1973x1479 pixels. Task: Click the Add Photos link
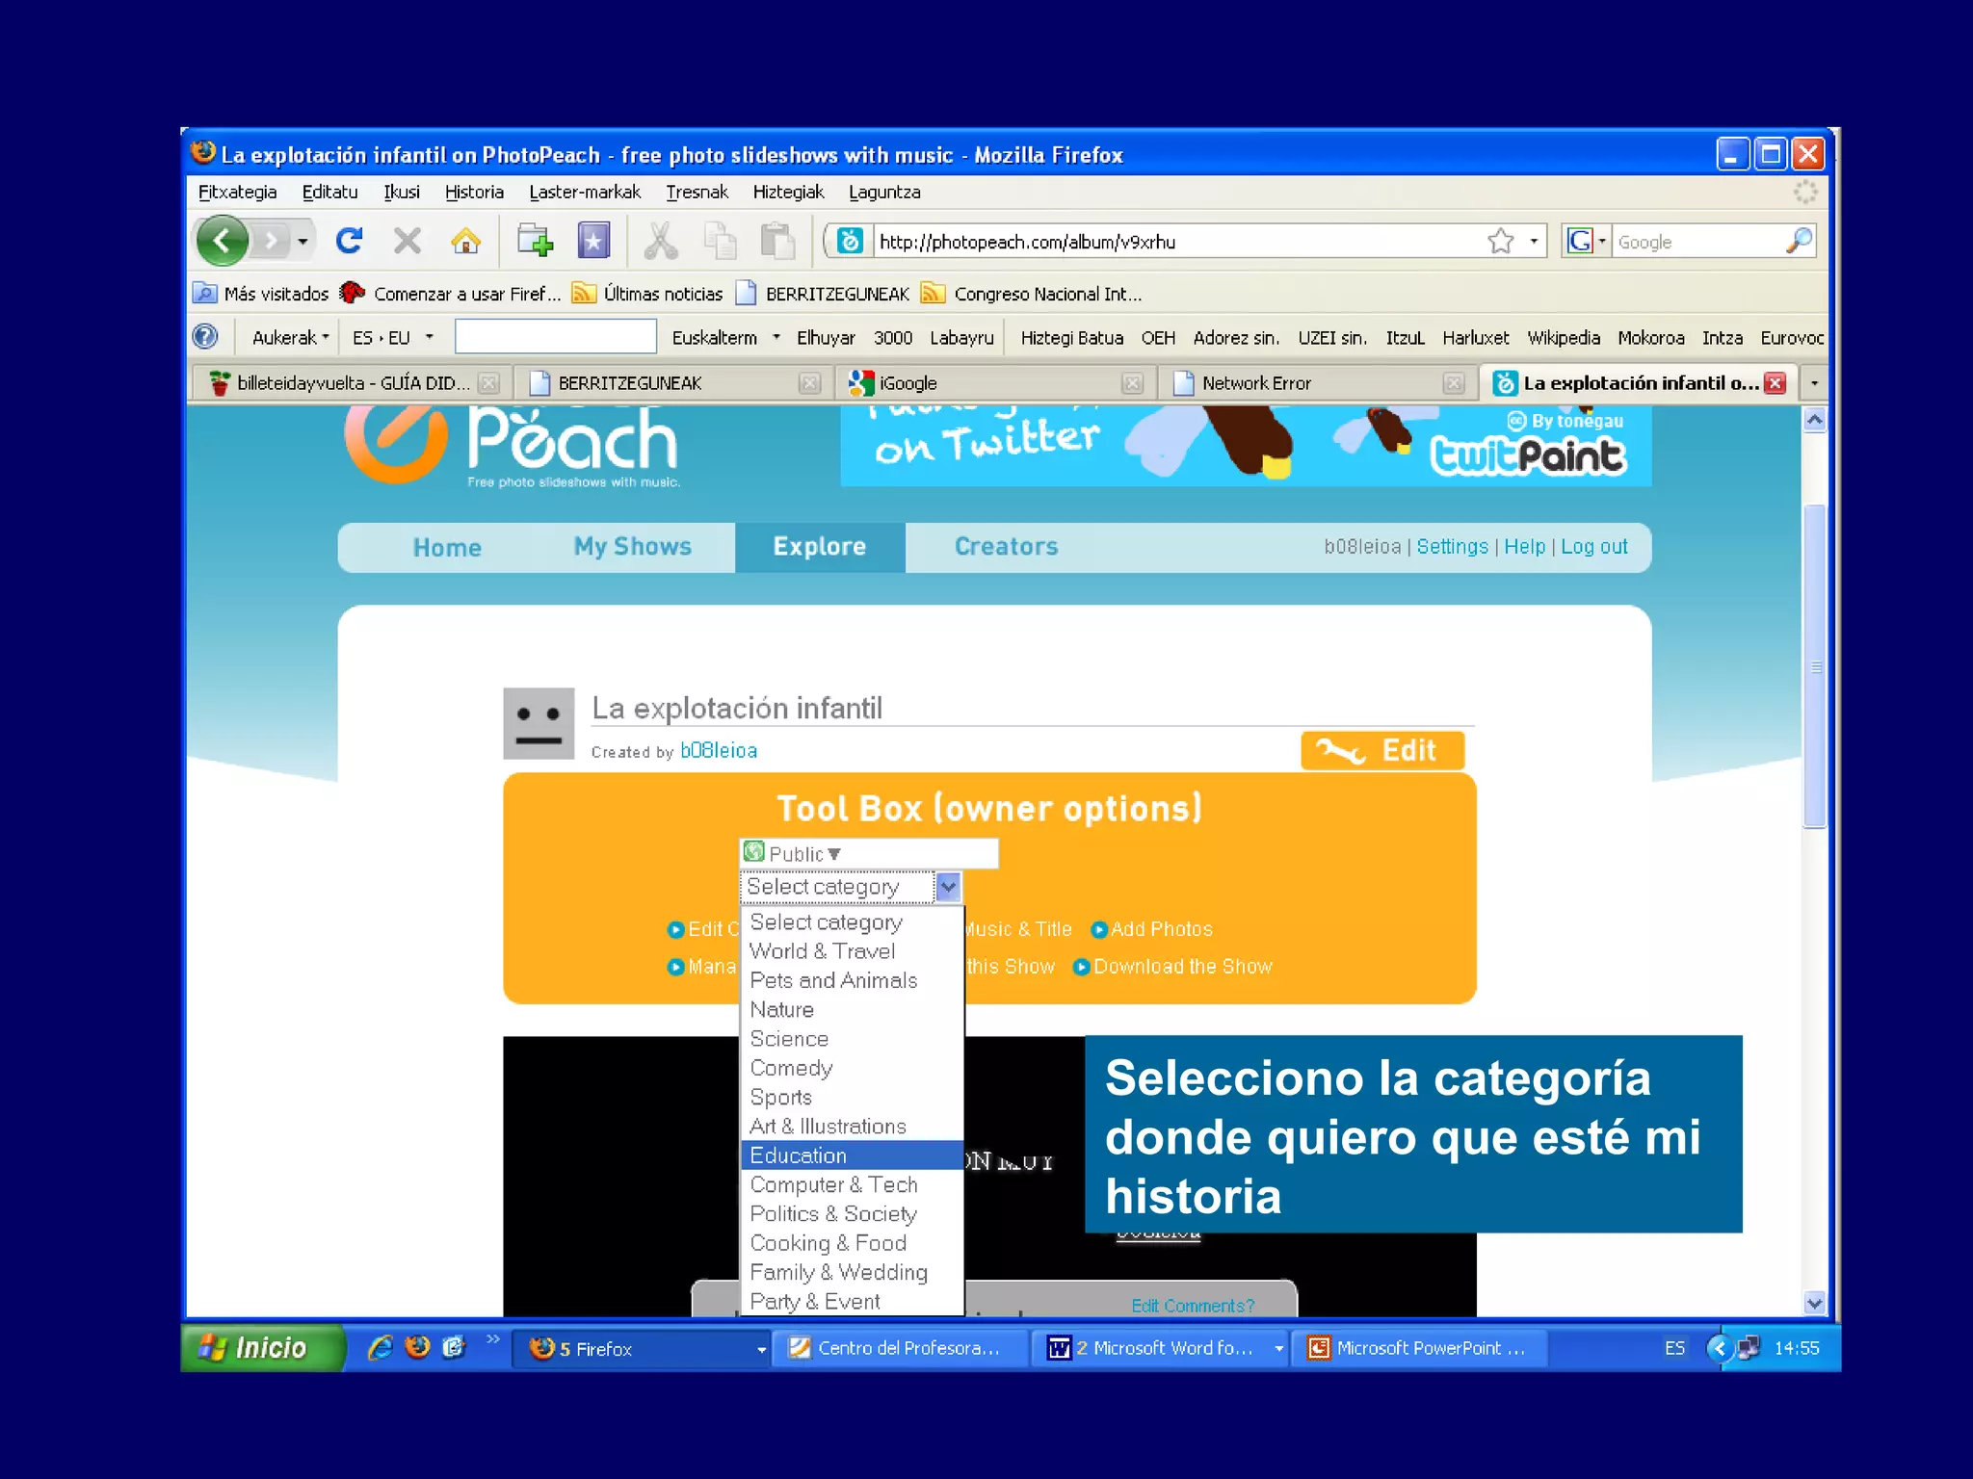point(1161,929)
